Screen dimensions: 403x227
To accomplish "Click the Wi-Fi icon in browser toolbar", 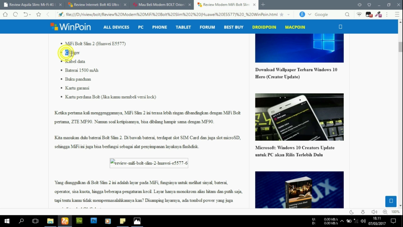I will point(359,15).
